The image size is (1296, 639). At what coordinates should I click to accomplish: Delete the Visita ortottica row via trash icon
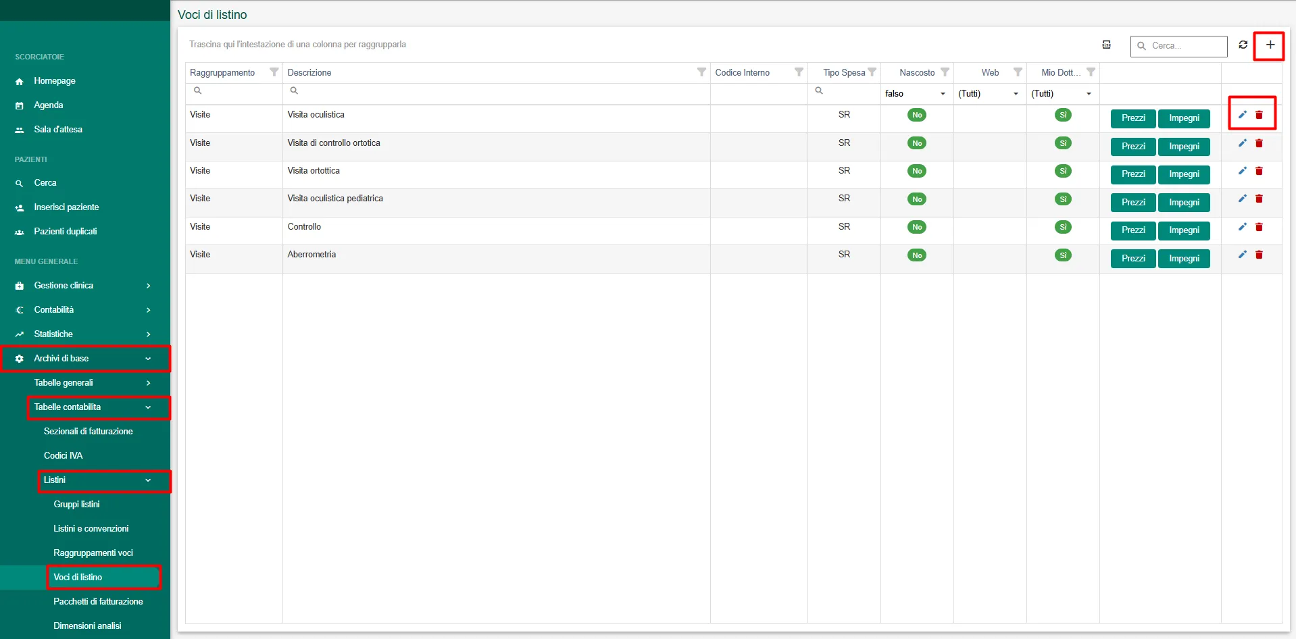pyautogui.click(x=1259, y=171)
